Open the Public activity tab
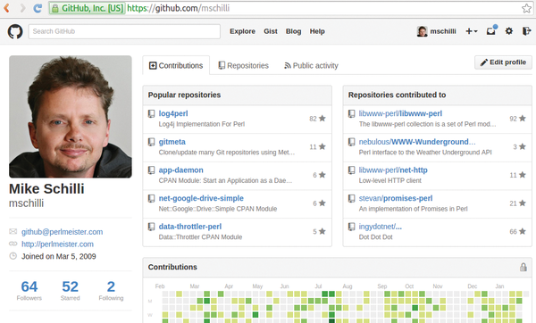 coord(311,65)
